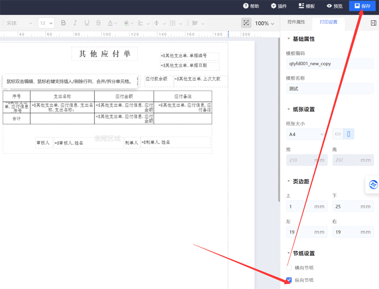Image resolution: width=379 pixels, height=289 pixels.
Task: Click the 应付备注 table header cell
Action: pos(183,96)
